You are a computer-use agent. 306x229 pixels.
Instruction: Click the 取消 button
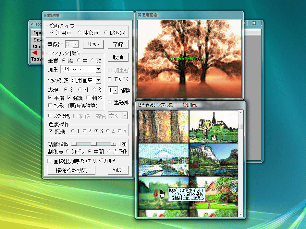pyautogui.click(x=118, y=58)
